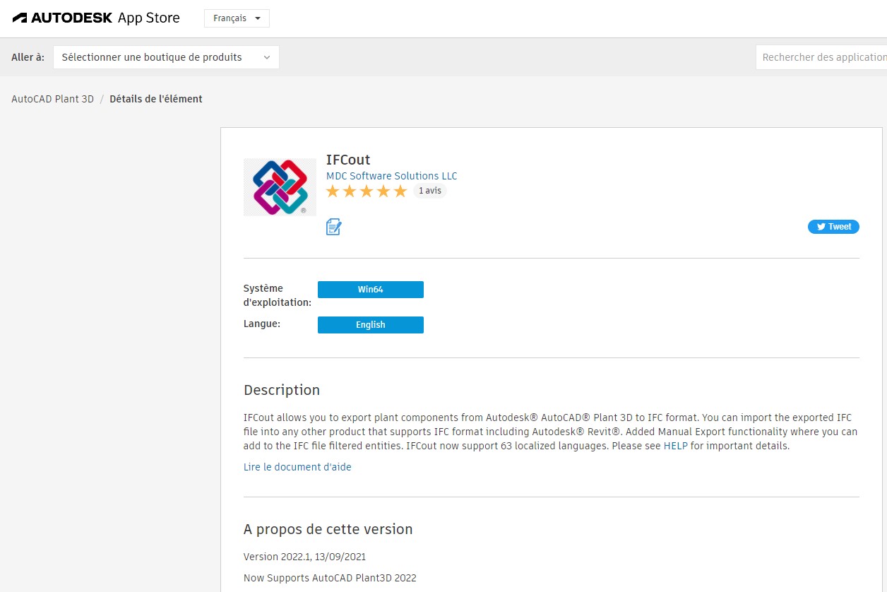The width and height of the screenshot is (887, 592).
Task: Click the IFCout app icon thumbnail
Action: pyautogui.click(x=280, y=187)
